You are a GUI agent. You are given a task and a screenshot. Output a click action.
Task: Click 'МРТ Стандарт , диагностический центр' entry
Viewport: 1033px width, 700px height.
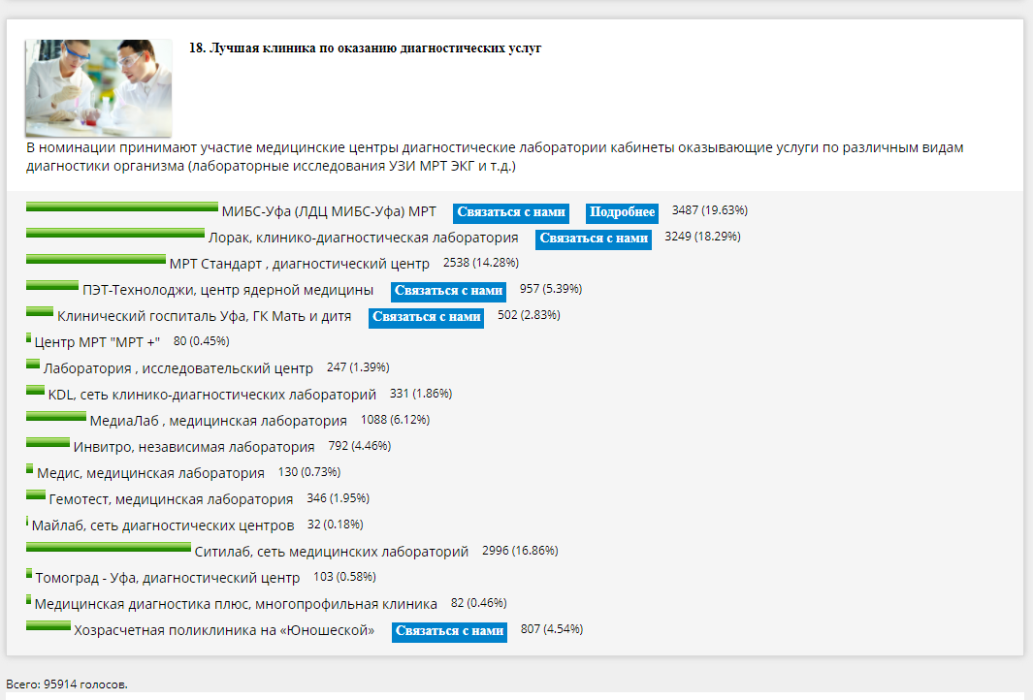[x=300, y=264]
